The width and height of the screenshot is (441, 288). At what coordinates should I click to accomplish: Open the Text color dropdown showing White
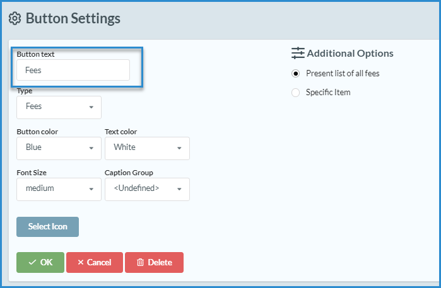point(147,148)
